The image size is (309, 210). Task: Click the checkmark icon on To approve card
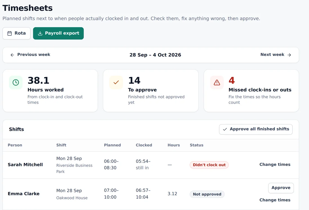click(116, 82)
